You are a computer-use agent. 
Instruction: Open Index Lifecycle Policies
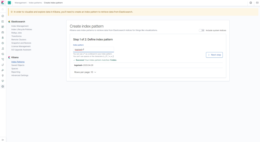pyautogui.click(x=22, y=29)
